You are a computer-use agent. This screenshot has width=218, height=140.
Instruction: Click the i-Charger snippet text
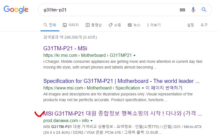pyautogui.click(x=123, y=64)
